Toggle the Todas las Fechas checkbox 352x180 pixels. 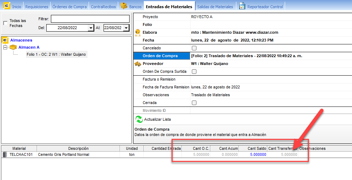point(5,23)
